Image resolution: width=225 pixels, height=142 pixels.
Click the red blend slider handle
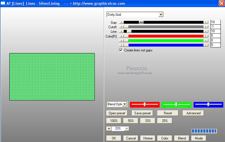point(145,104)
